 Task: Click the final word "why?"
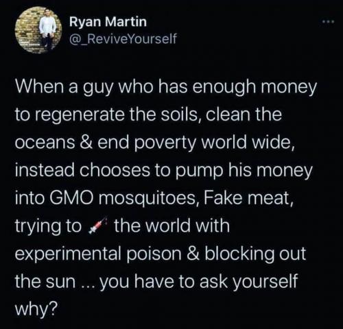36,310
